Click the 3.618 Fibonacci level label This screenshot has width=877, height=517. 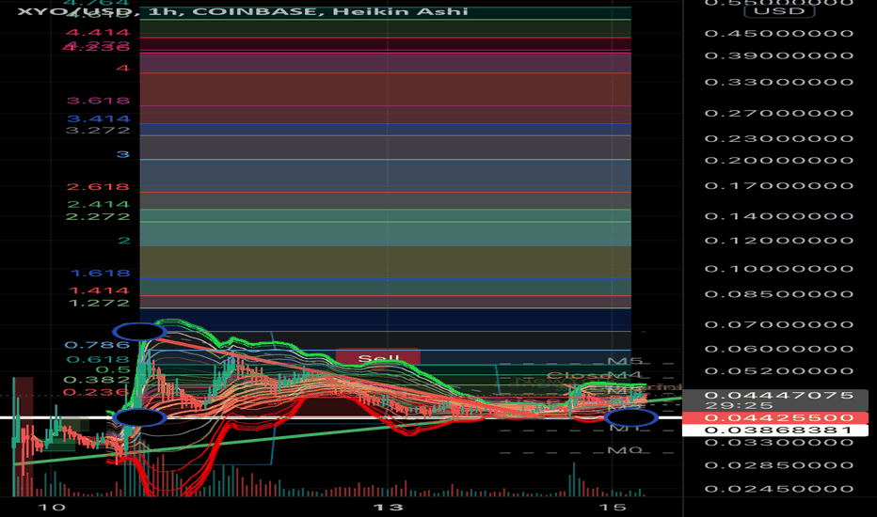(98, 101)
